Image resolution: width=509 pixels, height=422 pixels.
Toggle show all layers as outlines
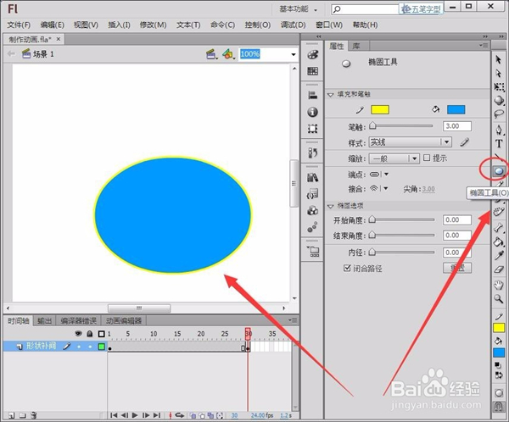[x=102, y=334]
